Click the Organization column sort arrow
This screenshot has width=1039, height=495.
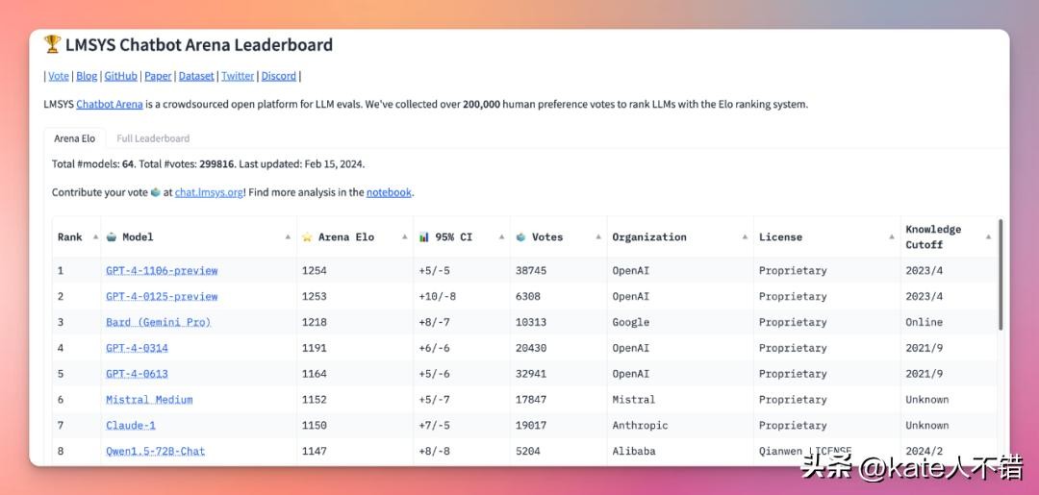click(x=746, y=236)
